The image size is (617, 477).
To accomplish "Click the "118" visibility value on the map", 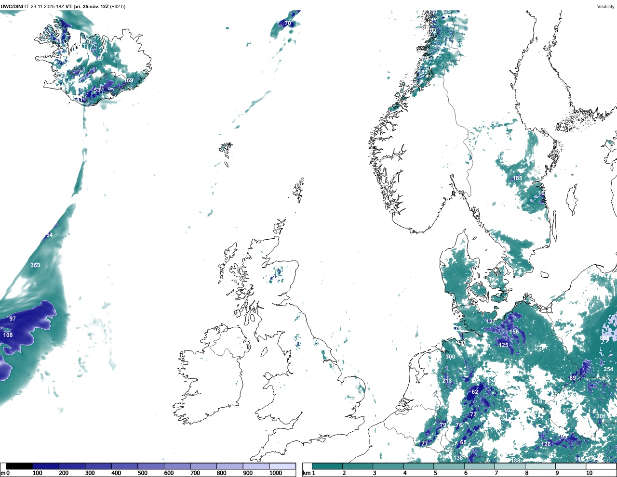I will [x=537, y=401].
